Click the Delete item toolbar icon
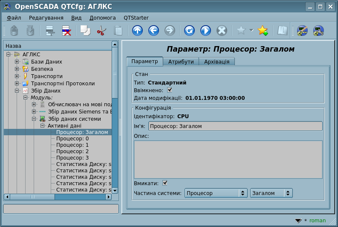Image resolution: width=338 pixels, height=227 pixels. coord(66,31)
